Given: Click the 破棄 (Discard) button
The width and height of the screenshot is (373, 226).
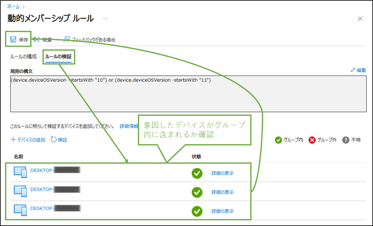Looking at the screenshot, I should [43, 40].
